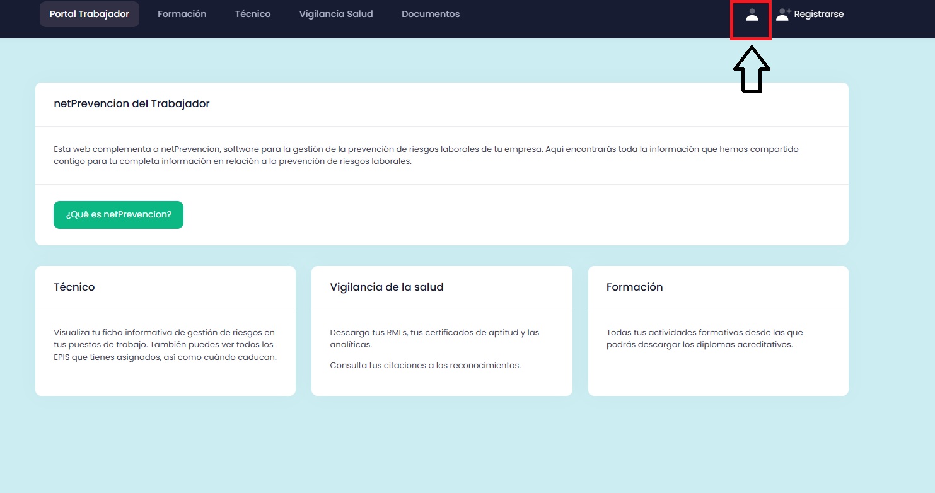Select the Técnico card title

74,287
